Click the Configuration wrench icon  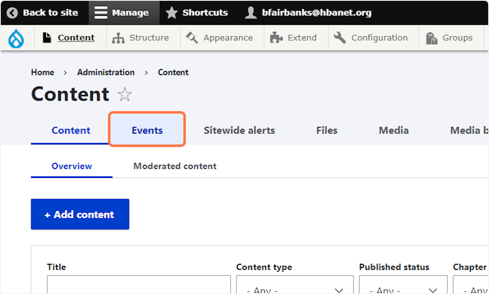tap(339, 37)
